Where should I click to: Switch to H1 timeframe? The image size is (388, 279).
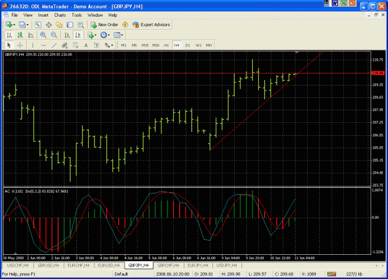point(166,45)
